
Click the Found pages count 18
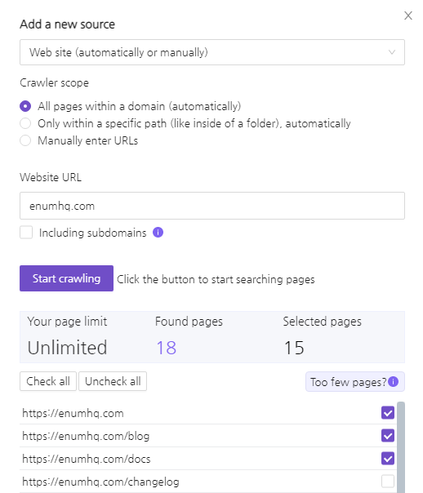coord(167,348)
